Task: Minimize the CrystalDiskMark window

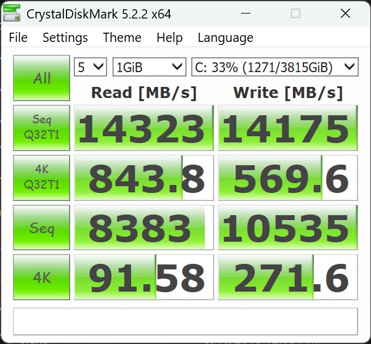Action: point(245,14)
